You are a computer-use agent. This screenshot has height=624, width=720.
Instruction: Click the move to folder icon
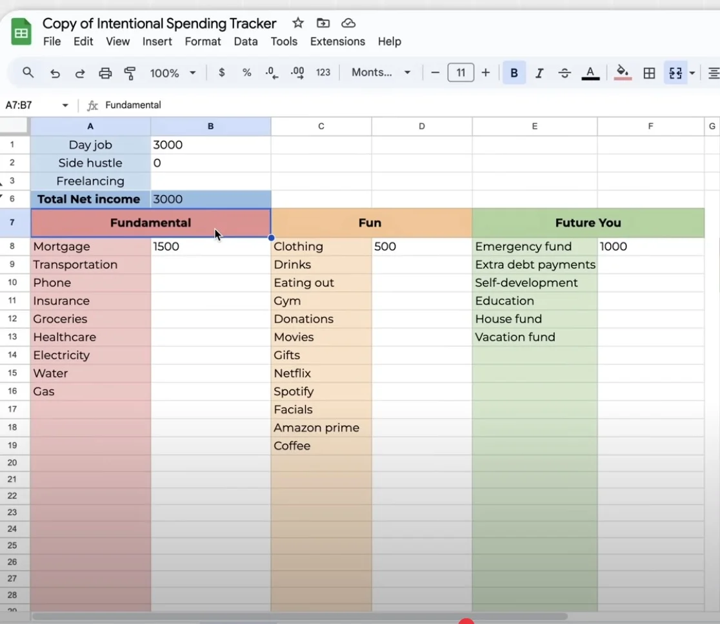[x=323, y=23]
